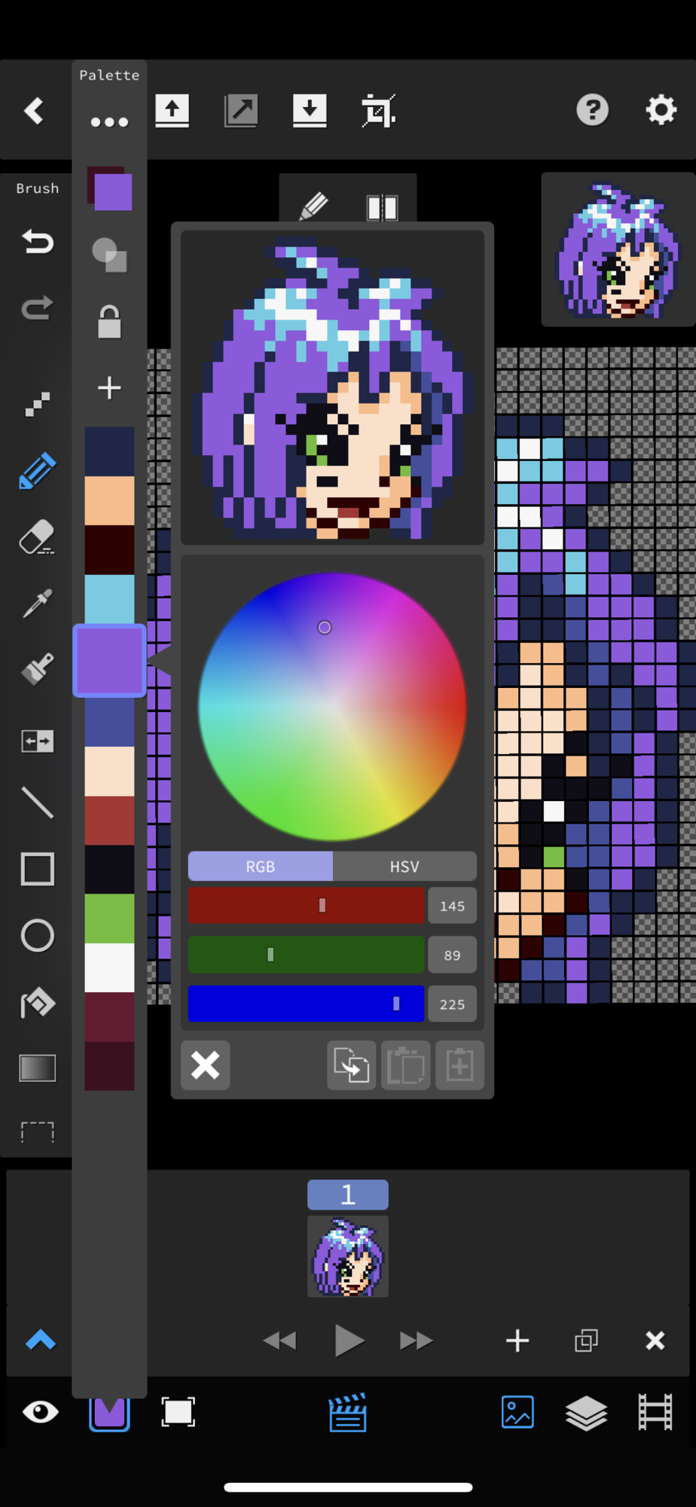Rewind to previous frame
The height and width of the screenshot is (1507, 696).
[279, 1340]
